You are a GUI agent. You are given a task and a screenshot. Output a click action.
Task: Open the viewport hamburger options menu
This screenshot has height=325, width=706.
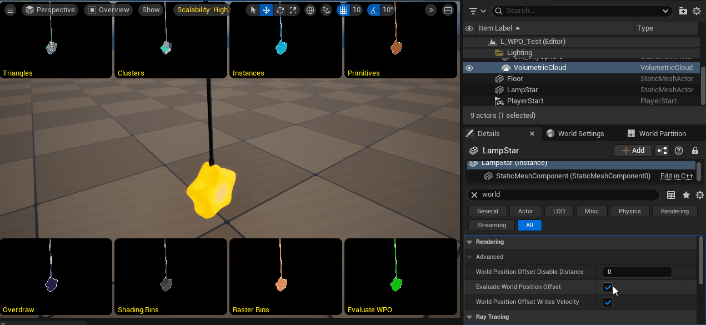(9, 10)
